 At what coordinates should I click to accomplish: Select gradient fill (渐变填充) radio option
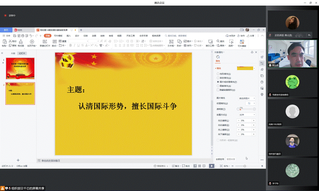[217, 78]
